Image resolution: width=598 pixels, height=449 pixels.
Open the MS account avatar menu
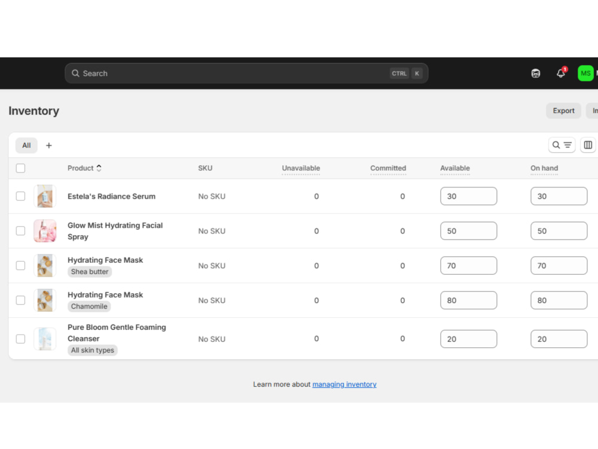click(585, 73)
